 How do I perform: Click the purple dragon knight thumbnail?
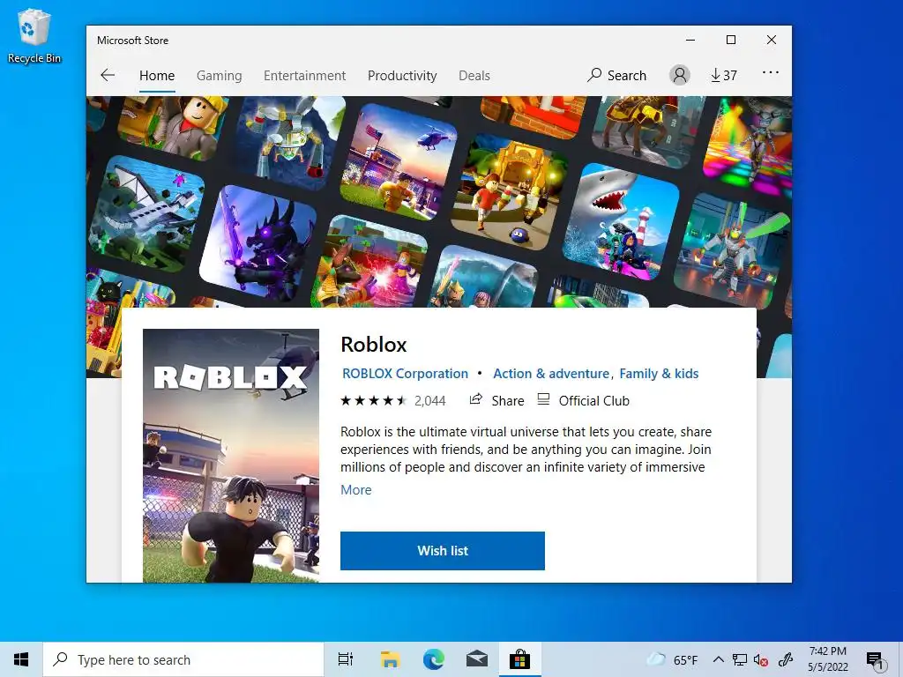(257, 242)
